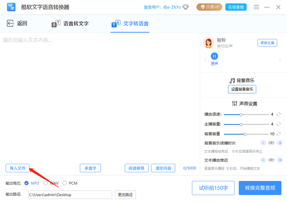The image size is (287, 202).
Task: Decrease 背景音乐续播时长 with minus button
Action: click(x=263, y=143)
